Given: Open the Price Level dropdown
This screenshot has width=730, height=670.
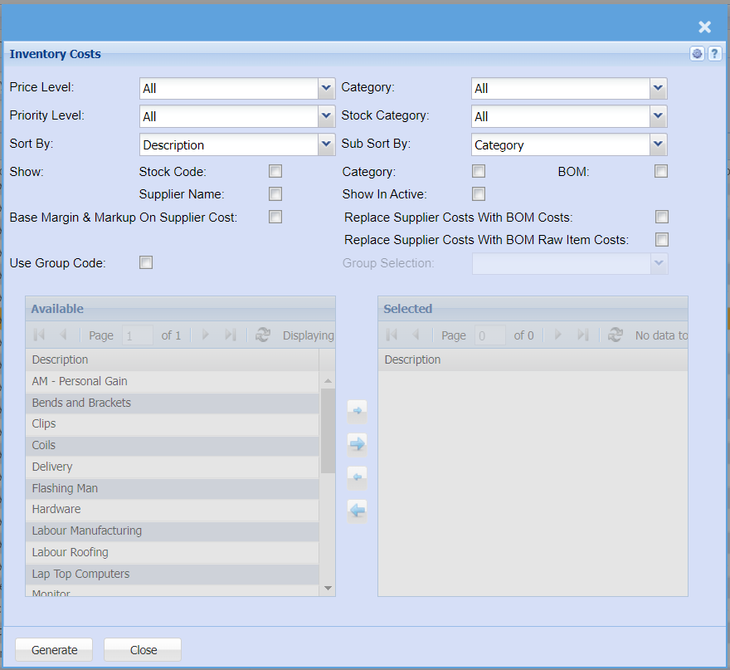Looking at the screenshot, I should click(326, 88).
